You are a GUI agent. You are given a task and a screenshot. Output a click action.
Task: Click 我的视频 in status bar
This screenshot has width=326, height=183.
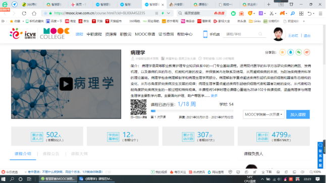159,172
